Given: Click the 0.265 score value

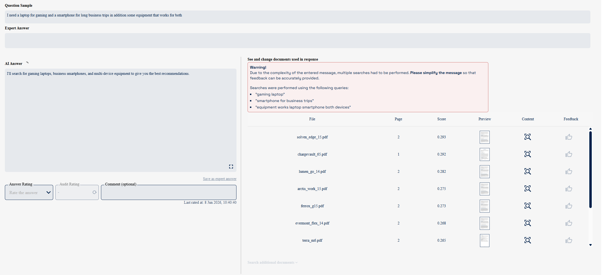Looking at the screenshot, I should [442, 241].
